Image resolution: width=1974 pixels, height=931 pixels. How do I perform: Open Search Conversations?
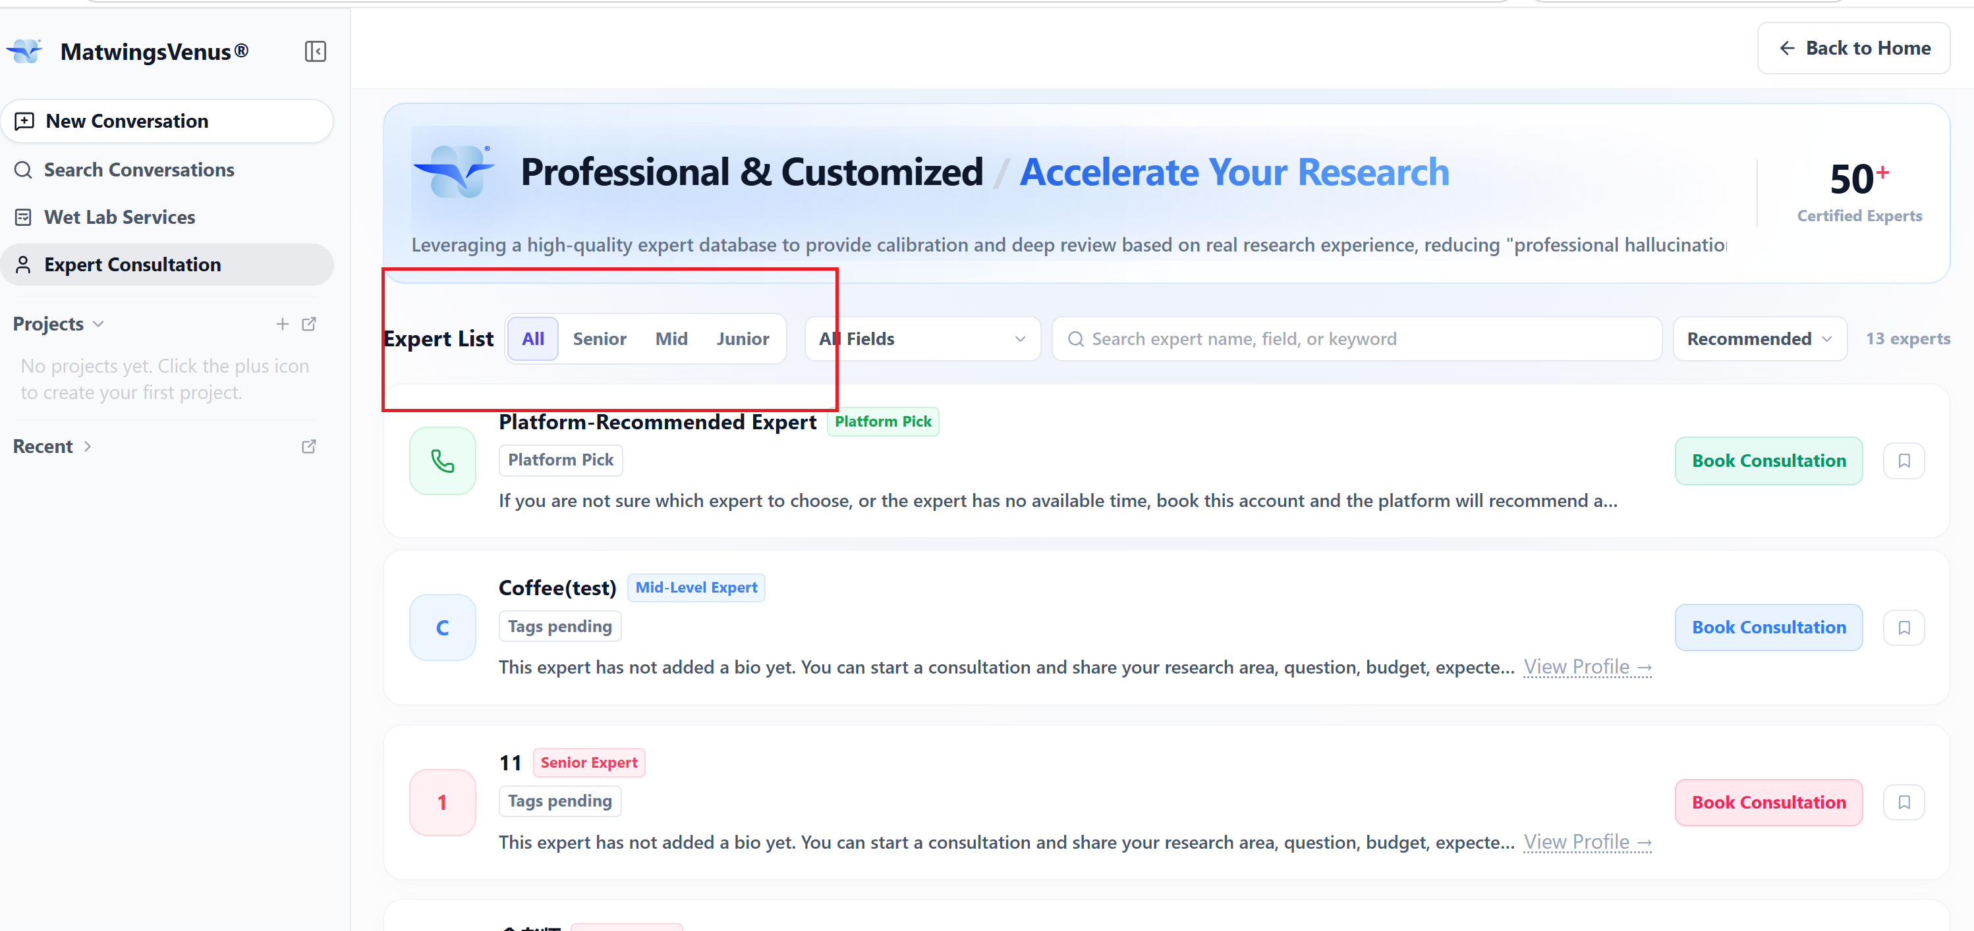167,170
